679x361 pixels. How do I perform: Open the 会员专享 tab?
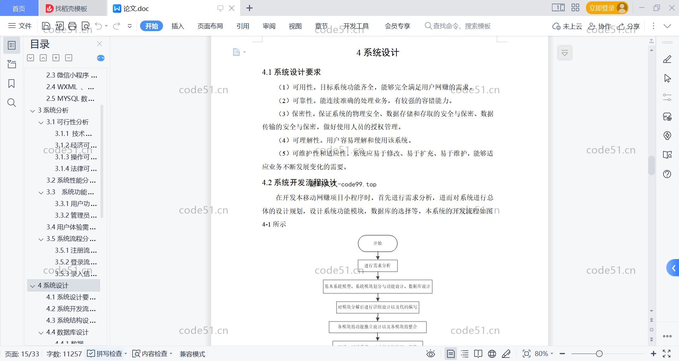397,26
